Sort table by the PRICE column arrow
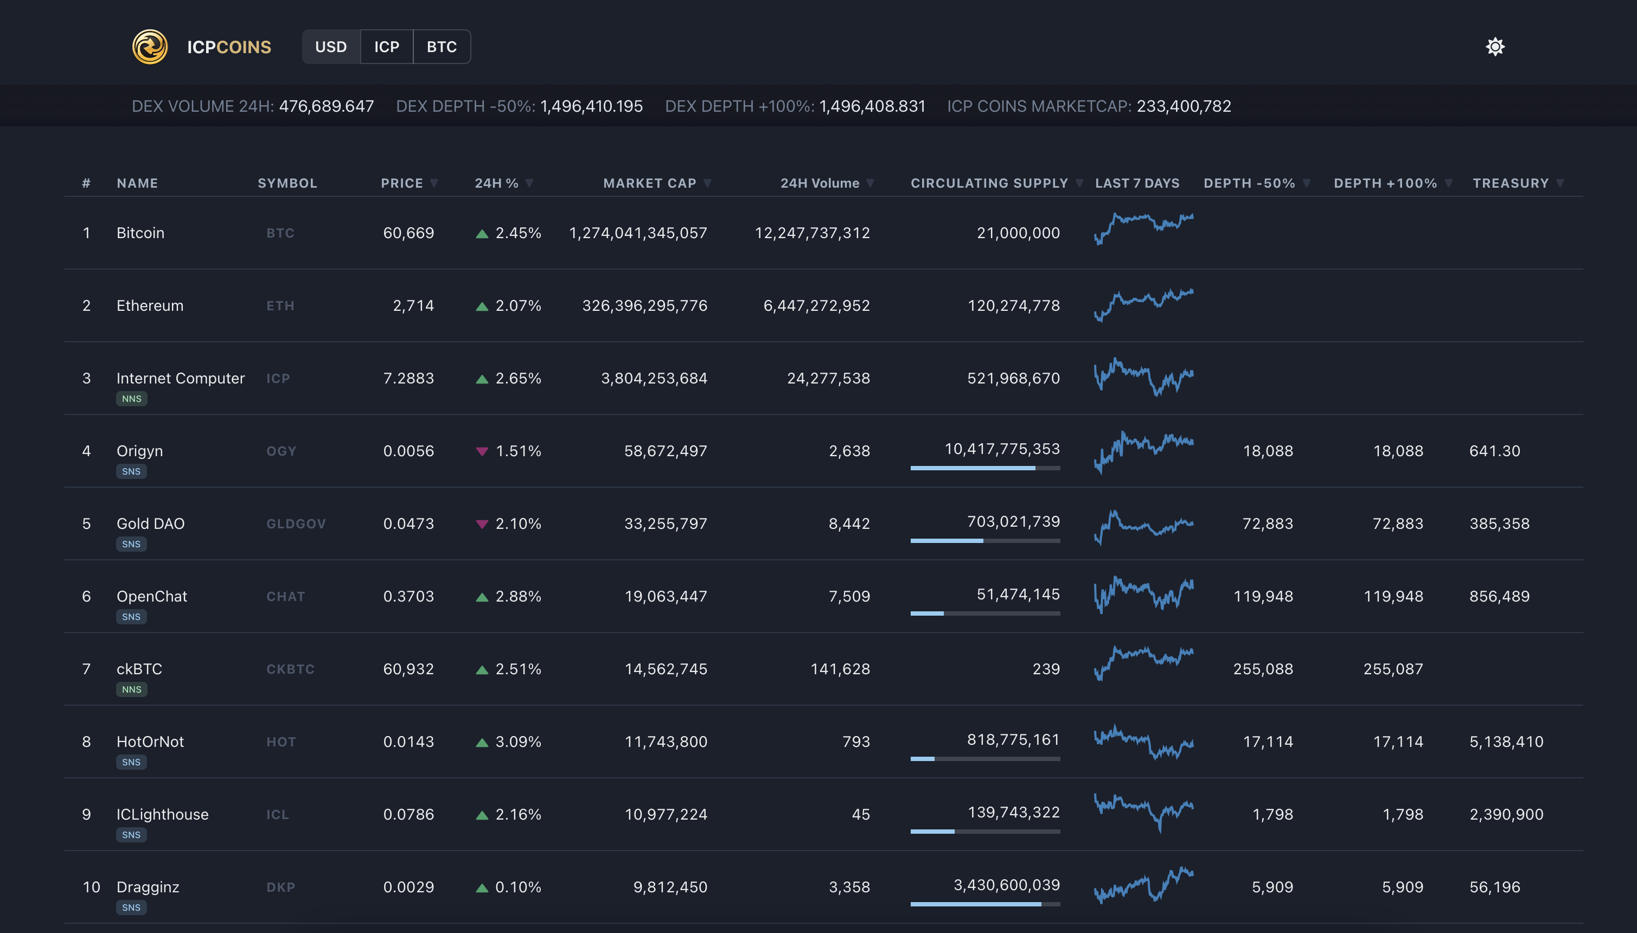 434,183
